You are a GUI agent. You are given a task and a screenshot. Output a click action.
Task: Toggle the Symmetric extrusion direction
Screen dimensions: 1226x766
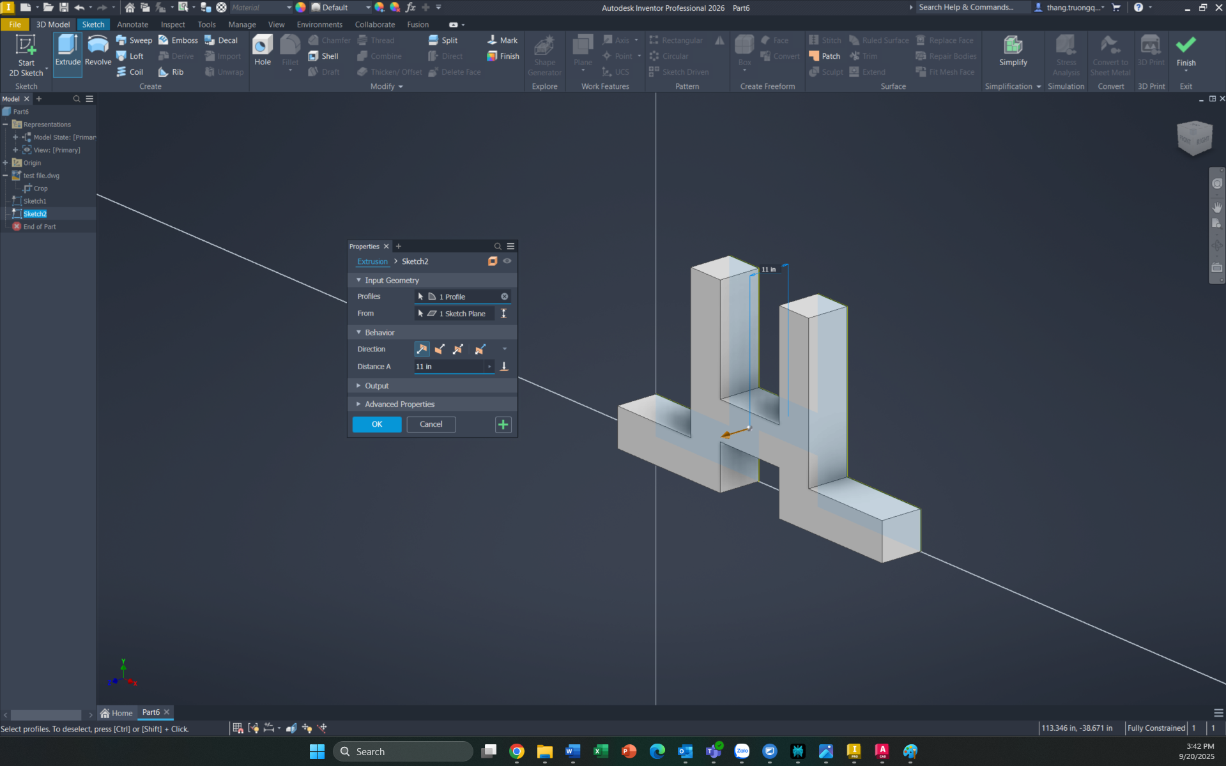(x=458, y=349)
